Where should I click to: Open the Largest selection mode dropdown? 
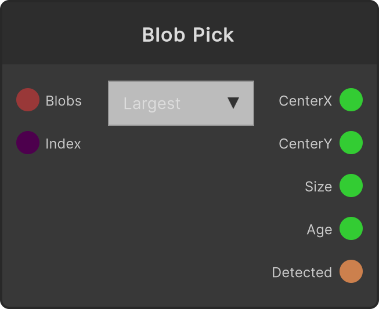coord(181,103)
